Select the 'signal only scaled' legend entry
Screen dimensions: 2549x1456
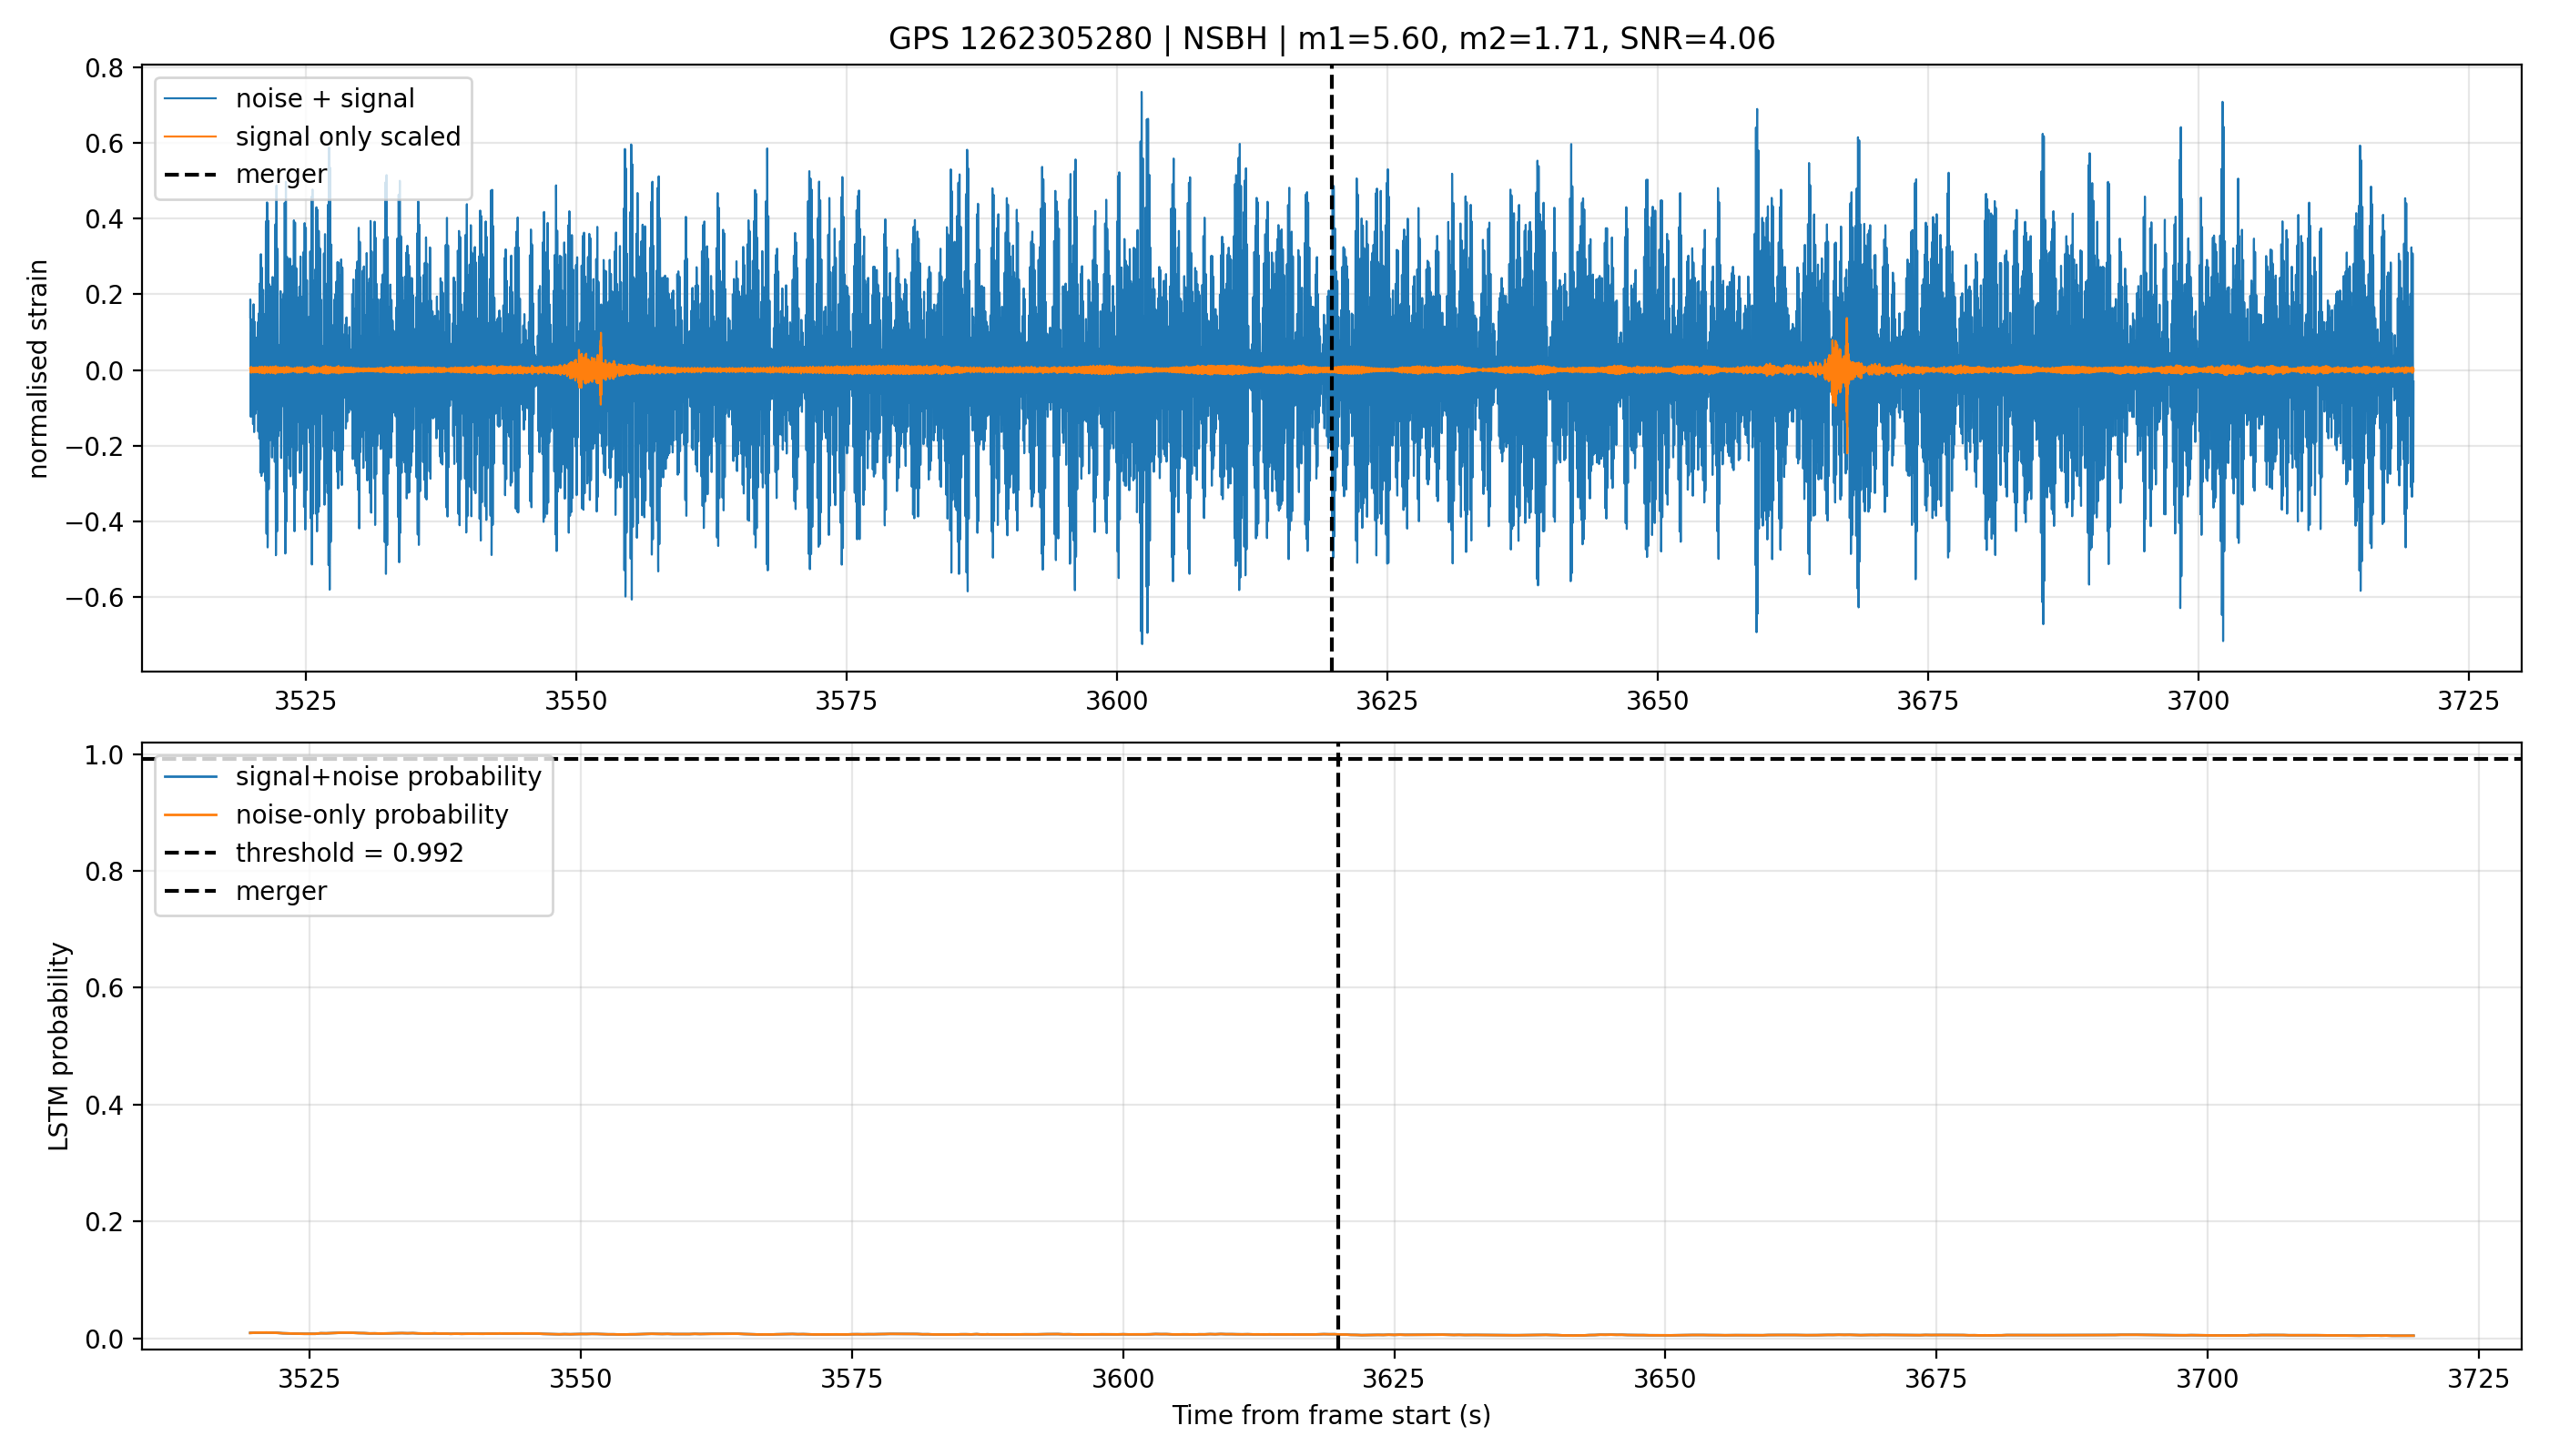click(313, 136)
